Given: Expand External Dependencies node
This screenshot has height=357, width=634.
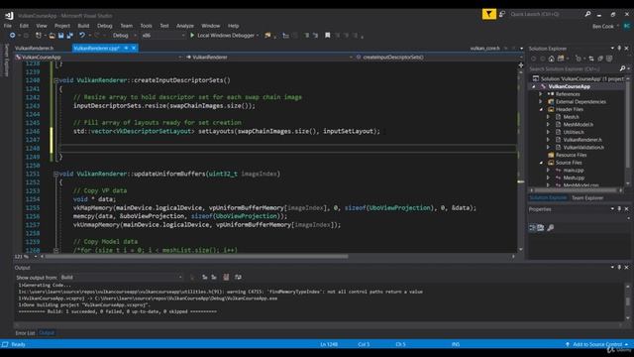Looking at the screenshot, I should click(541, 102).
